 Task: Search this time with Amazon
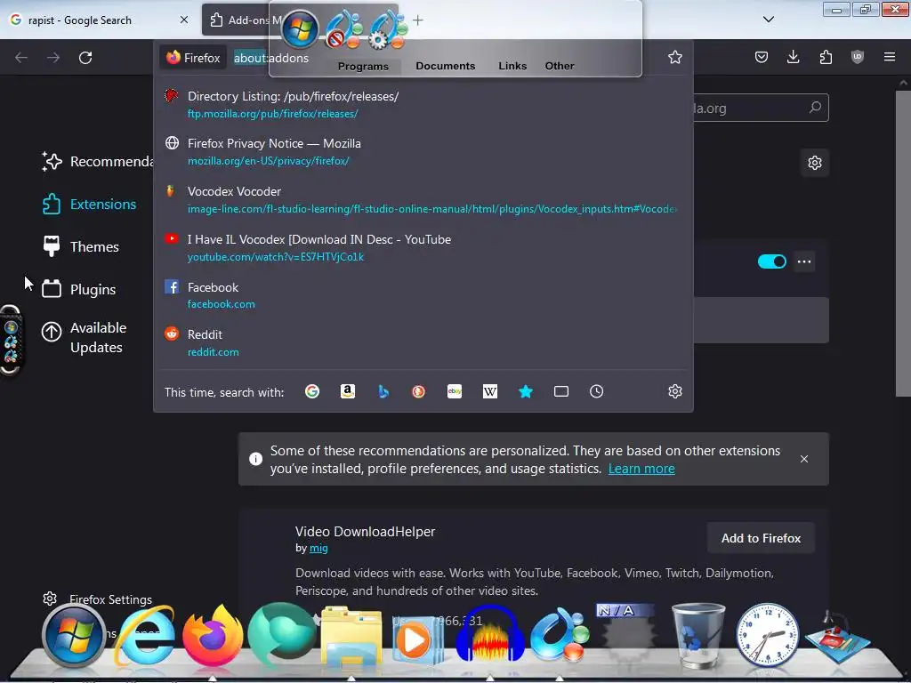point(348,391)
